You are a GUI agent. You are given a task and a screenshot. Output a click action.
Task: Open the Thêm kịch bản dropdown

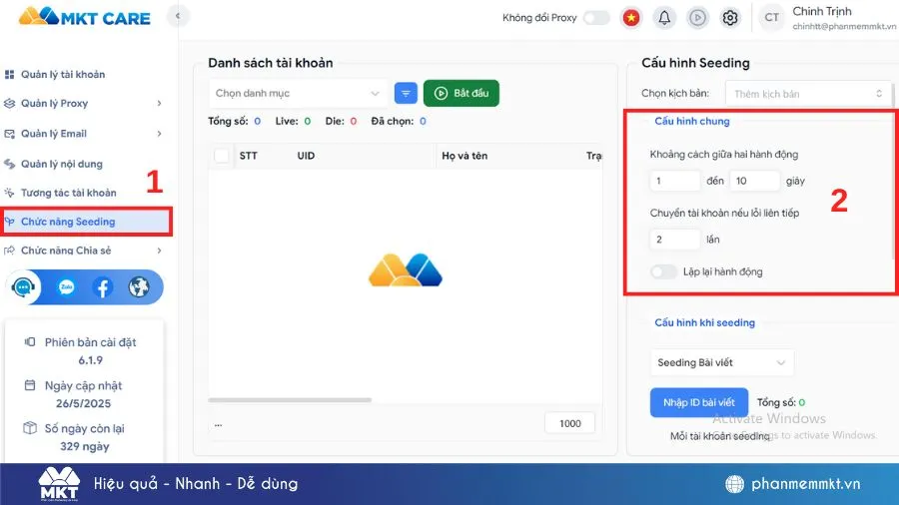[808, 94]
